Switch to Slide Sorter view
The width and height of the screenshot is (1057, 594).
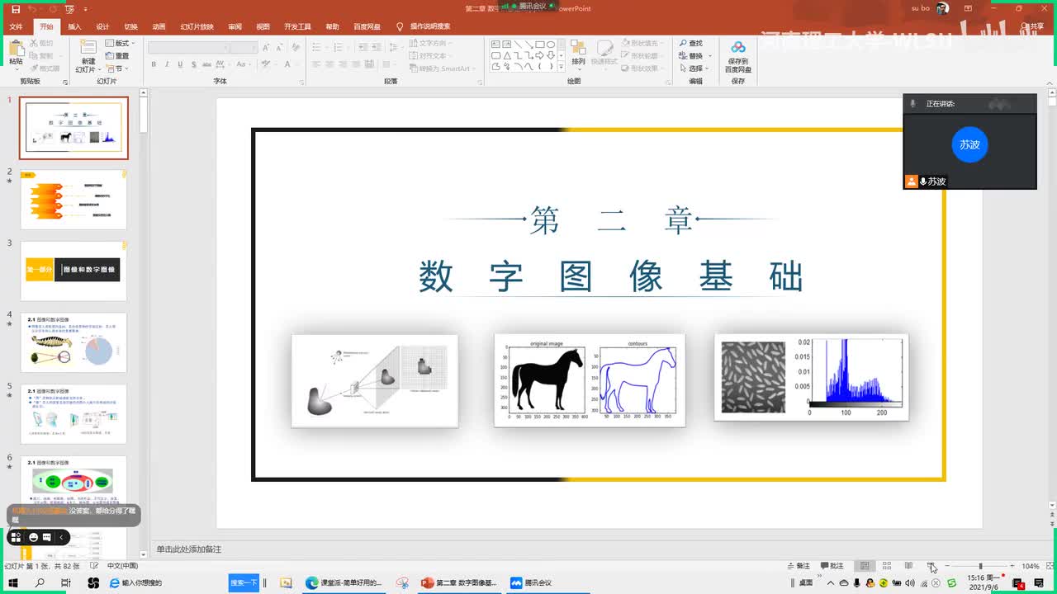887,566
